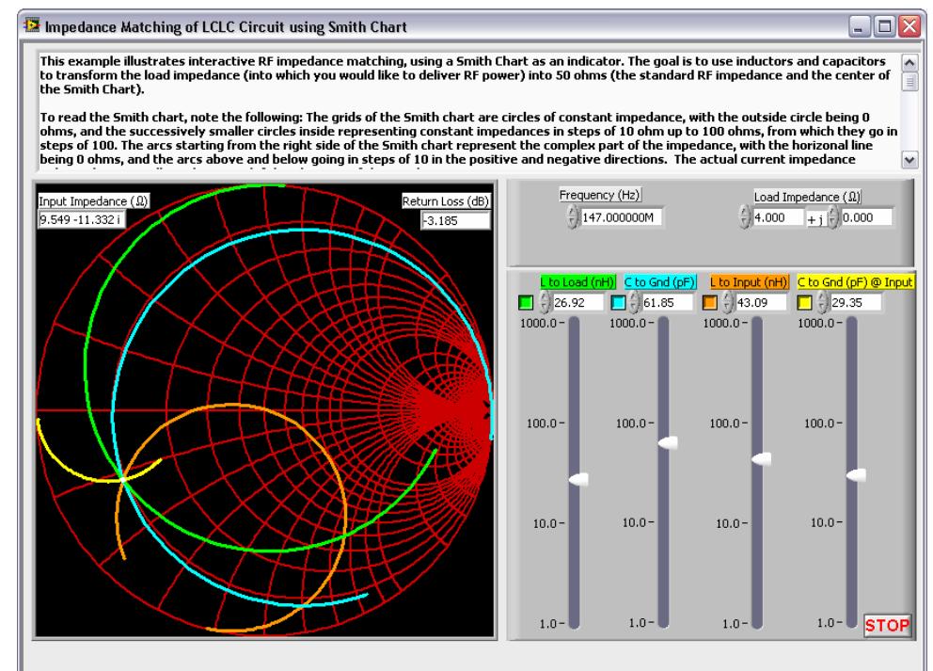
Task: Click the description scrollbar up arrow
Action: click(x=909, y=62)
